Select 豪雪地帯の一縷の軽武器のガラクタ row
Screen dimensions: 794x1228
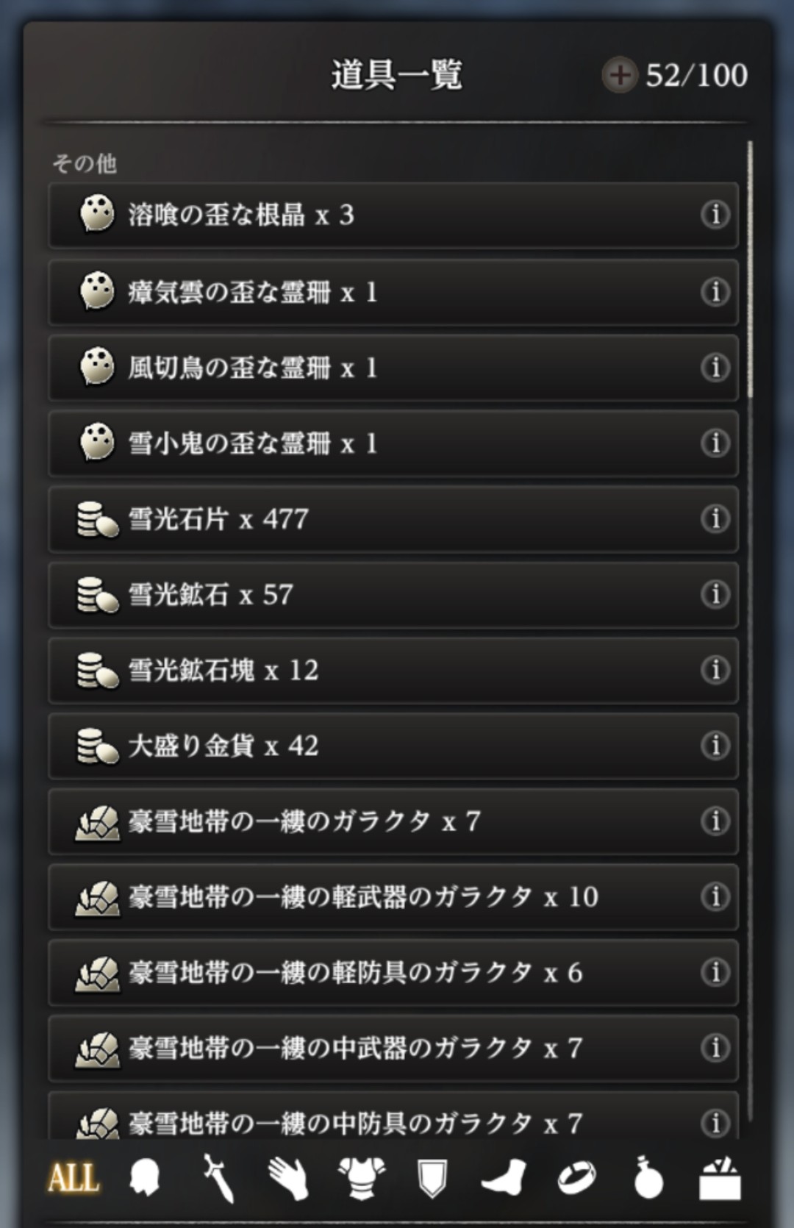[393, 897]
